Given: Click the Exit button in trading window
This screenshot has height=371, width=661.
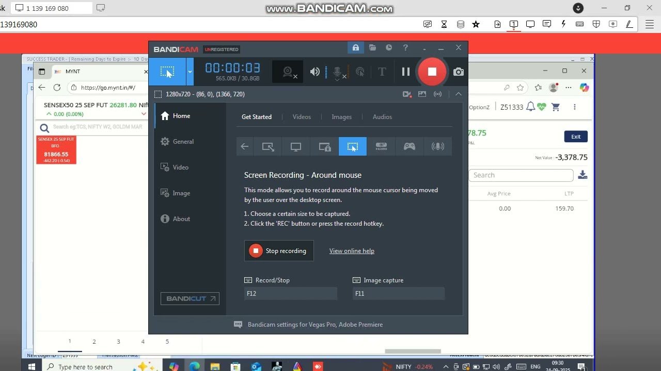Looking at the screenshot, I should (x=576, y=137).
